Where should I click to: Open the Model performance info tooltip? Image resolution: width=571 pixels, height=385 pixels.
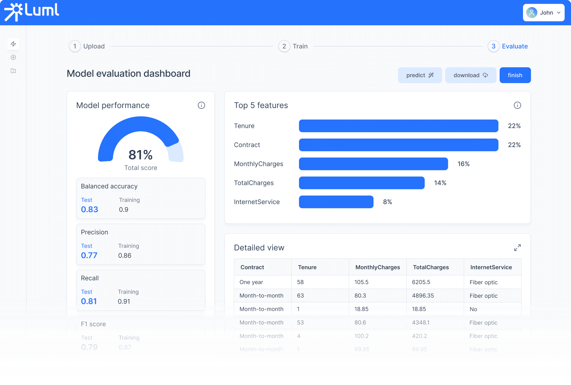click(201, 105)
